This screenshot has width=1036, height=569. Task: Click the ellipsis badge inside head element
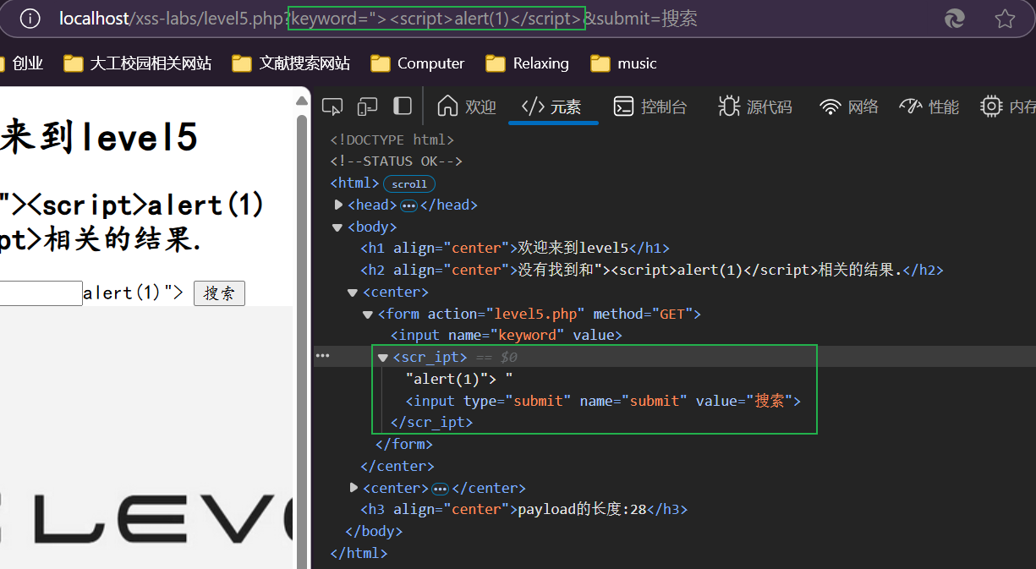408,205
